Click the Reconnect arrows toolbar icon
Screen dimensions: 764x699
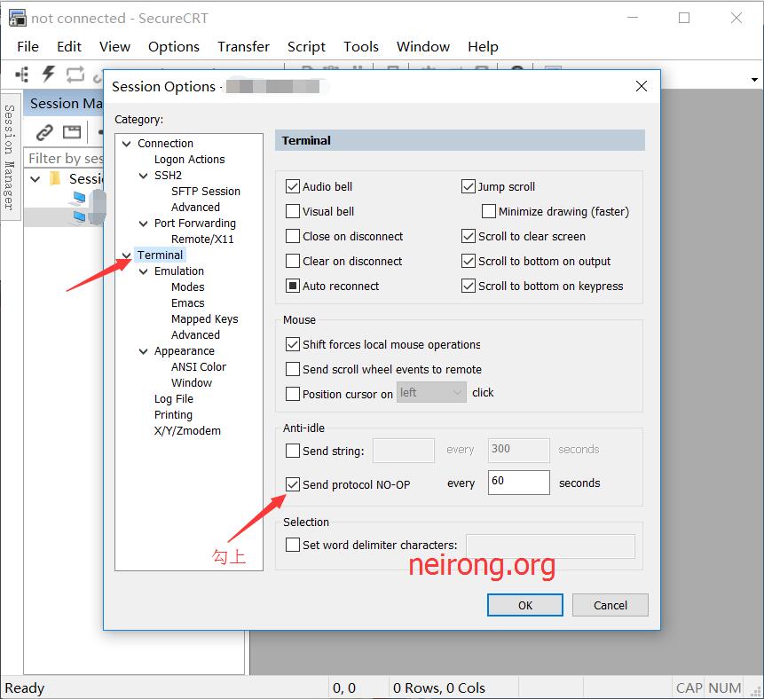click(75, 75)
